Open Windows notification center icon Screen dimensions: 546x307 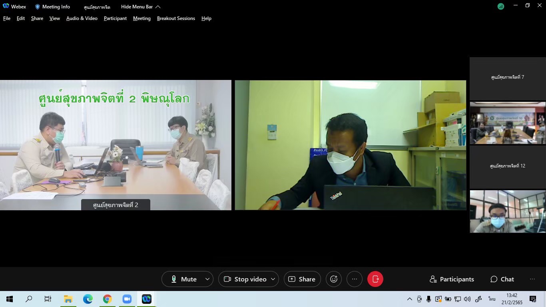pyautogui.click(x=532, y=299)
